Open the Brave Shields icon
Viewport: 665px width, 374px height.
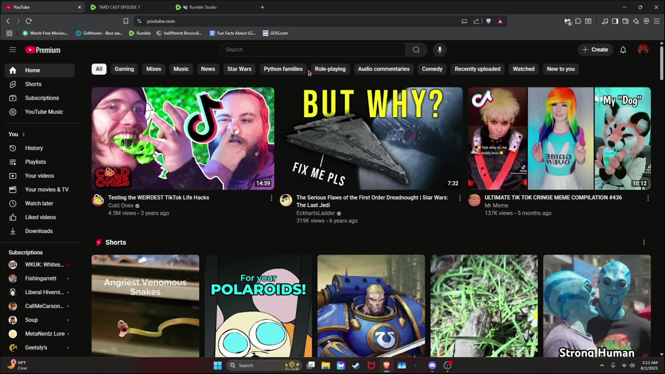pyautogui.click(x=488, y=21)
